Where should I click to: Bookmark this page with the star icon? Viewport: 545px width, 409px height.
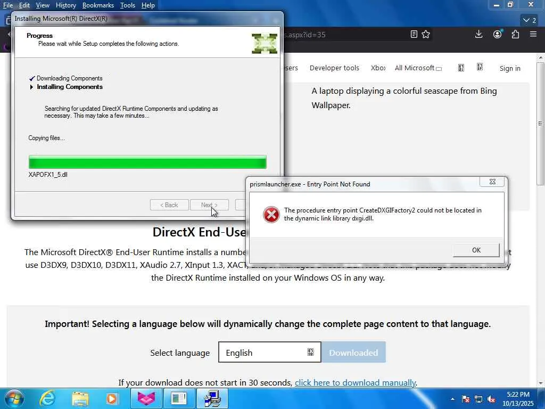(426, 34)
